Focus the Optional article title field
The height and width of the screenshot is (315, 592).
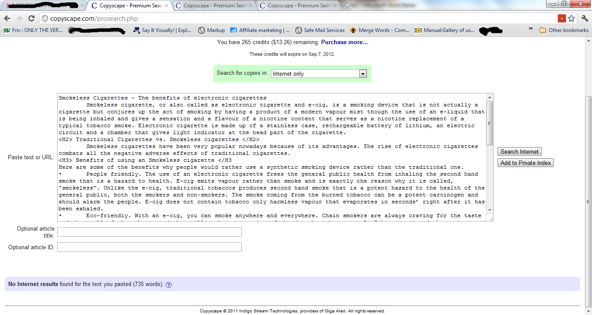(x=150, y=232)
